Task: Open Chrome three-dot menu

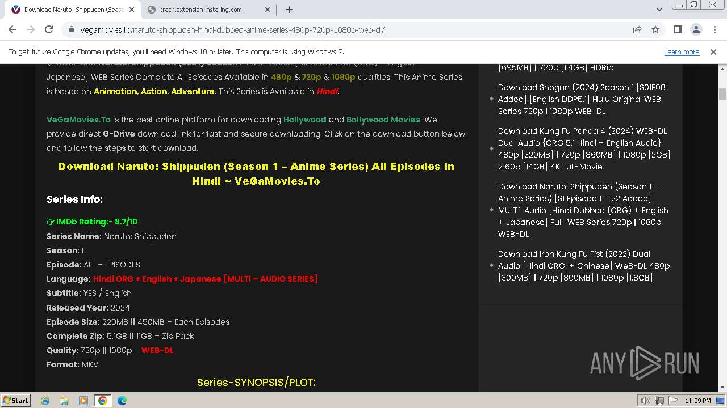Action: click(x=715, y=29)
